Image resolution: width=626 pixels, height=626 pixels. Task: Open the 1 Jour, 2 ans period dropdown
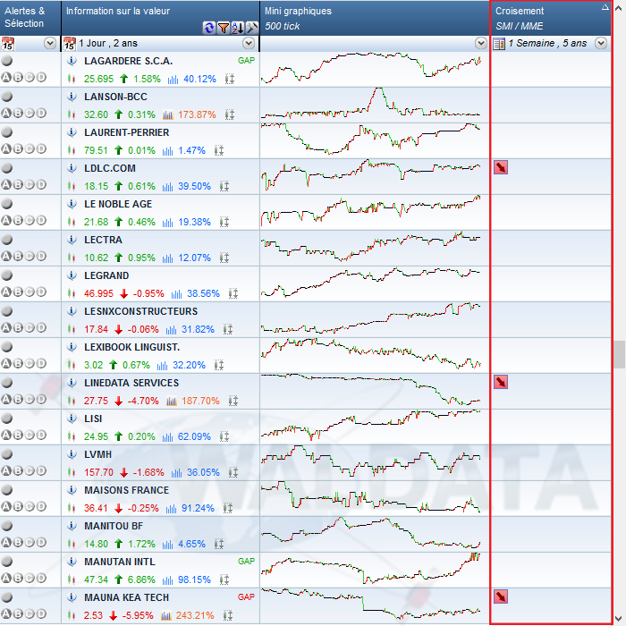pyautogui.click(x=249, y=43)
